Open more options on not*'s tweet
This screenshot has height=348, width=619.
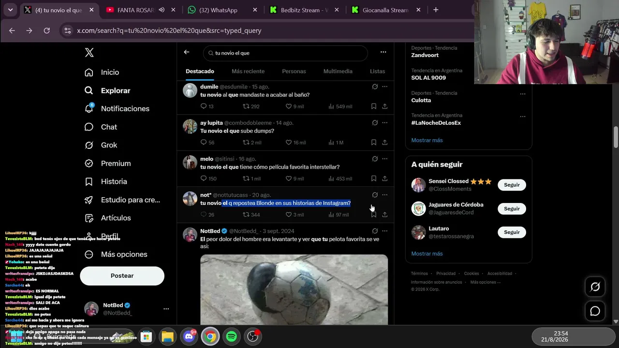[385, 195]
